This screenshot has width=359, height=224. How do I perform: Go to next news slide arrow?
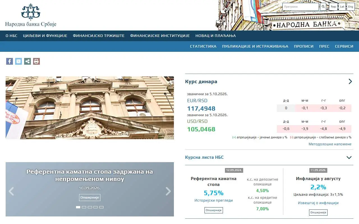(168, 191)
